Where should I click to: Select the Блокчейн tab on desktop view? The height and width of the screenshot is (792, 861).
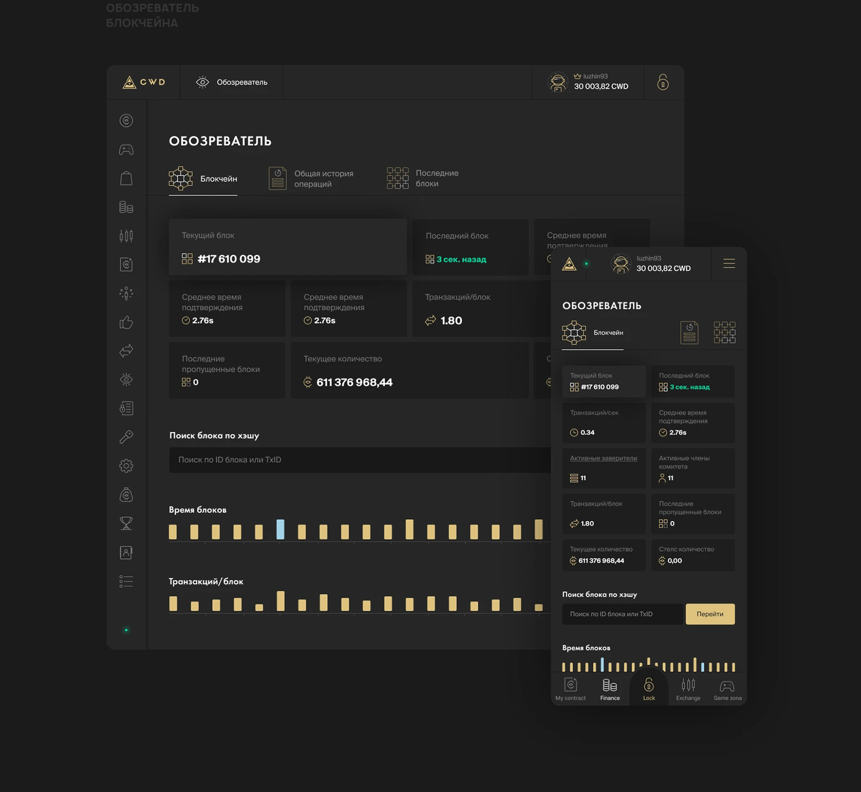tap(203, 179)
